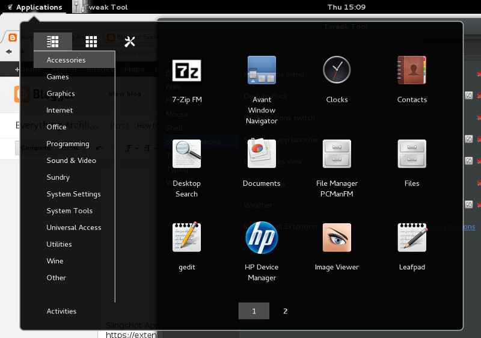Select the Games category
Viewport: 481px width, 338px height.
coord(58,76)
